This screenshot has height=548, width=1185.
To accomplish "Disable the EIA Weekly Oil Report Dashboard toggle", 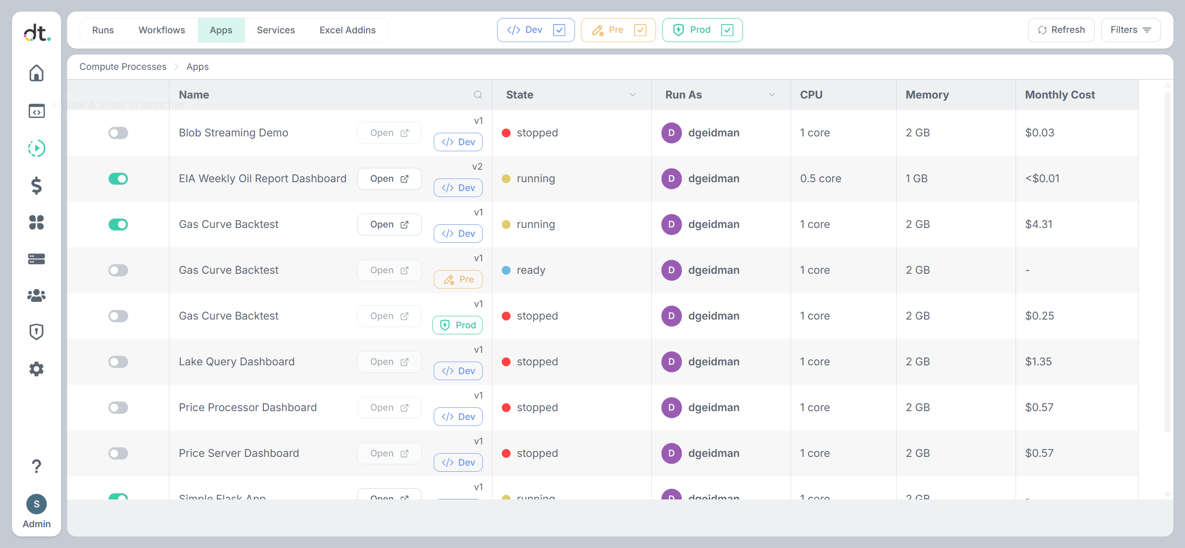I will 118,179.
